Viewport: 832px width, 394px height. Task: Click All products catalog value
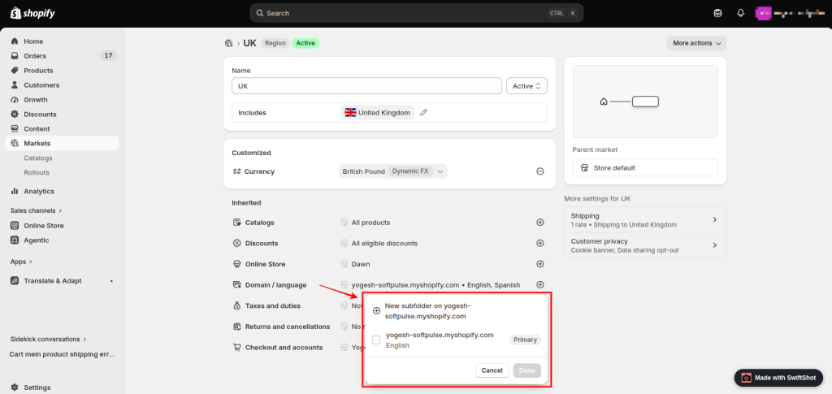370,223
